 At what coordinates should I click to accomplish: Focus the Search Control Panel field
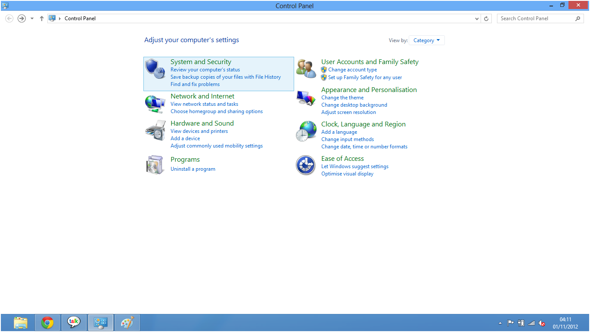(x=536, y=18)
